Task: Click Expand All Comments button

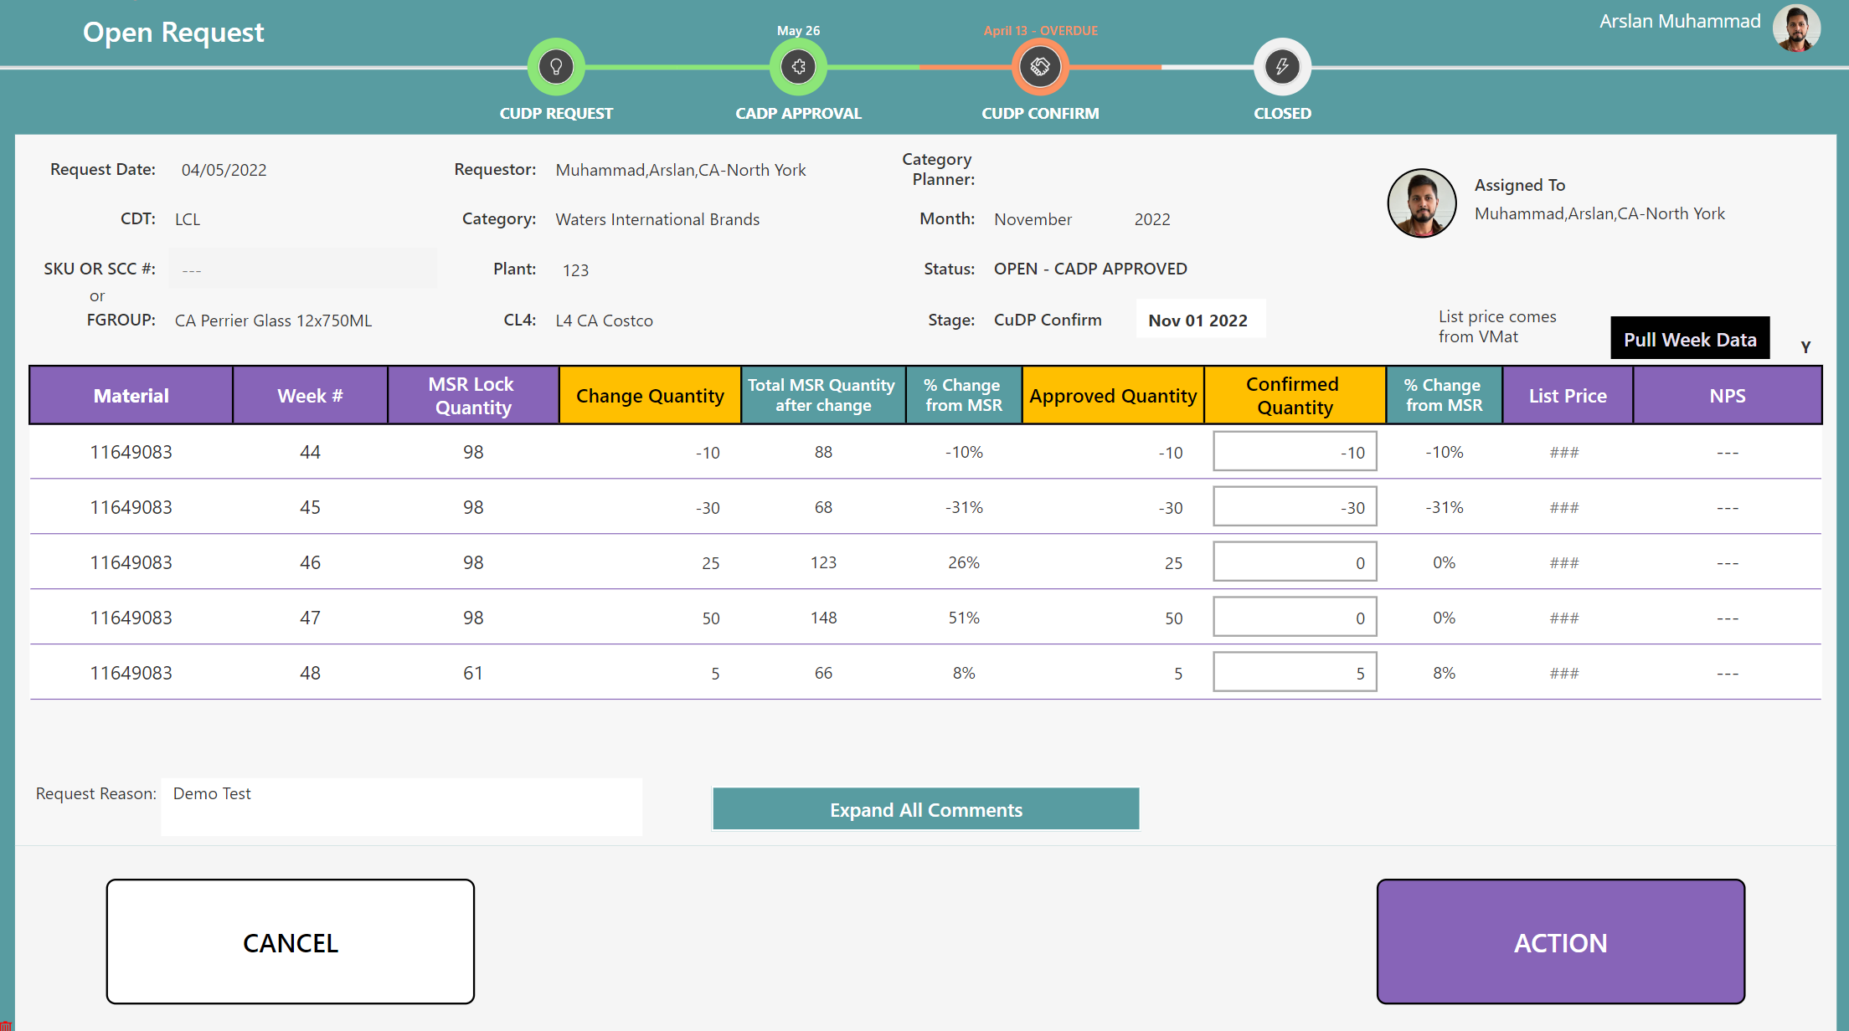Action: 925,809
